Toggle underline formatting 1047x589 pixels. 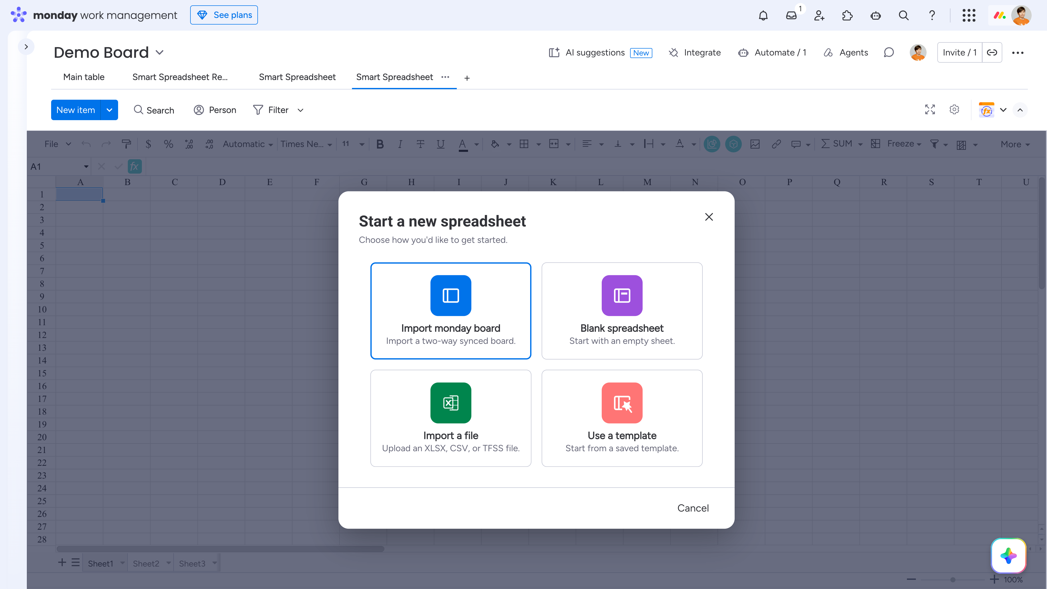[441, 144]
